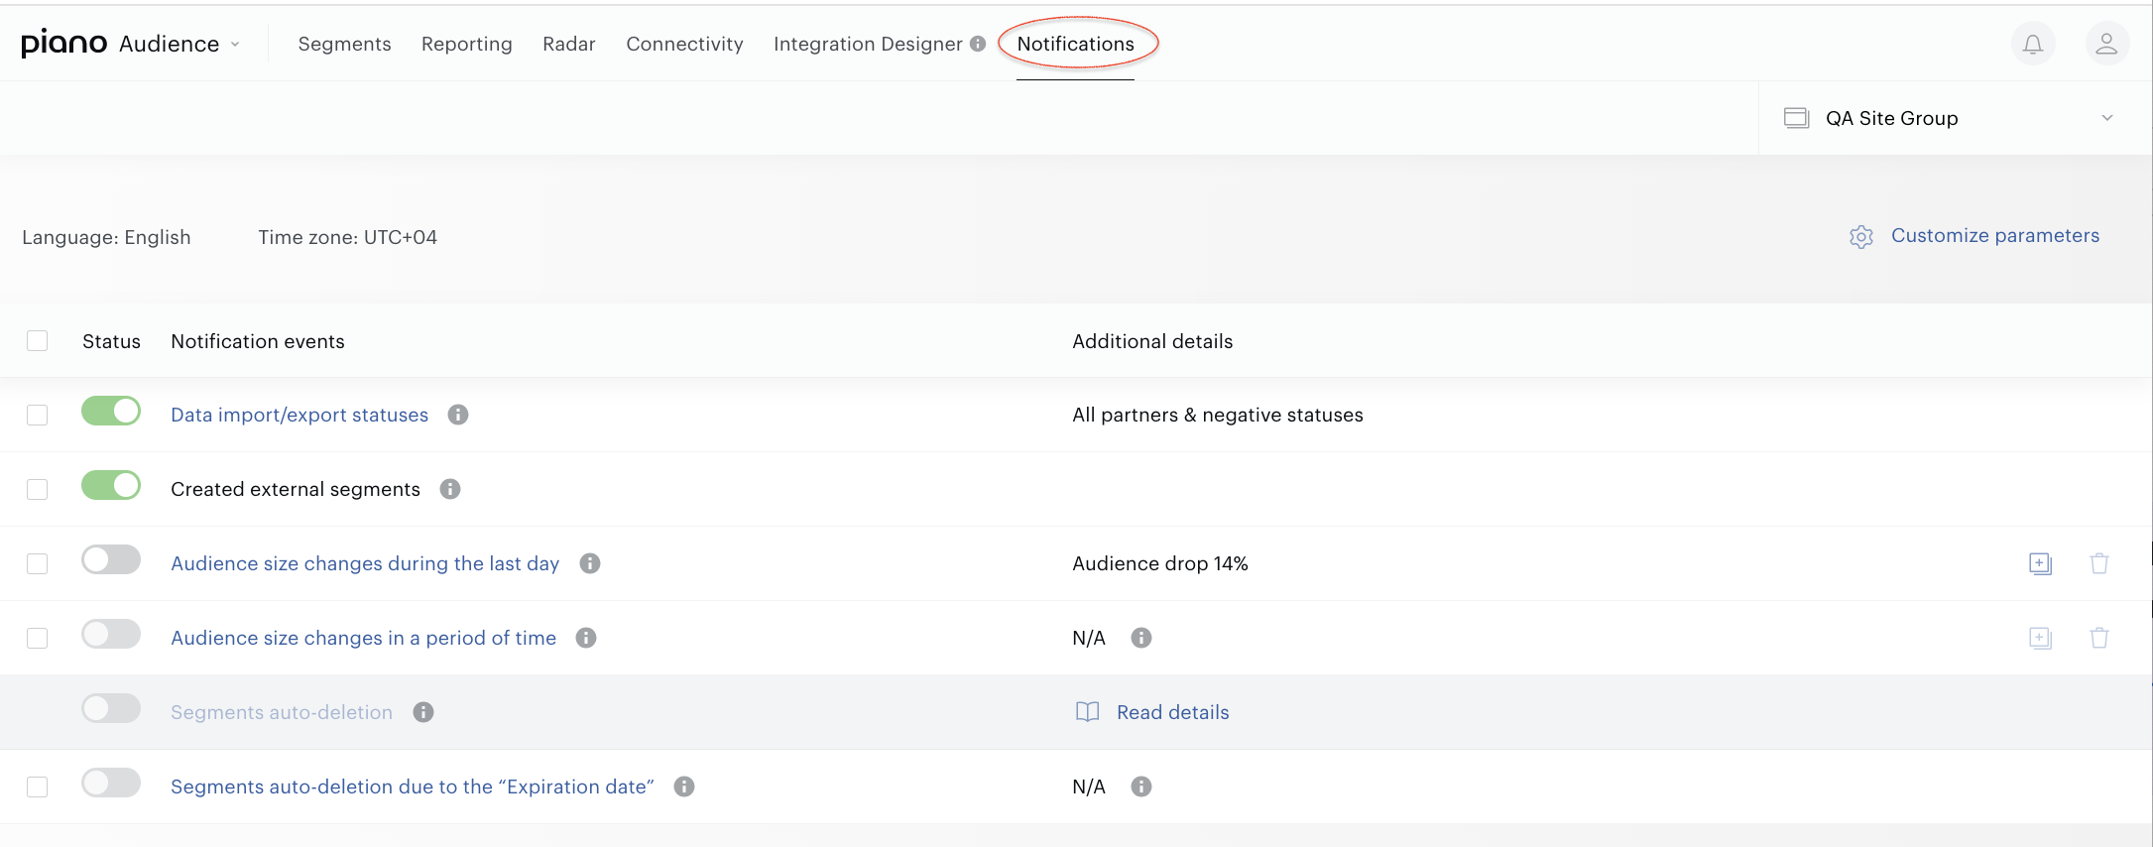This screenshot has width=2153, height=847.
Task: Disable Data import/export statuses toggle
Action: pyautogui.click(x=111, y=411)
